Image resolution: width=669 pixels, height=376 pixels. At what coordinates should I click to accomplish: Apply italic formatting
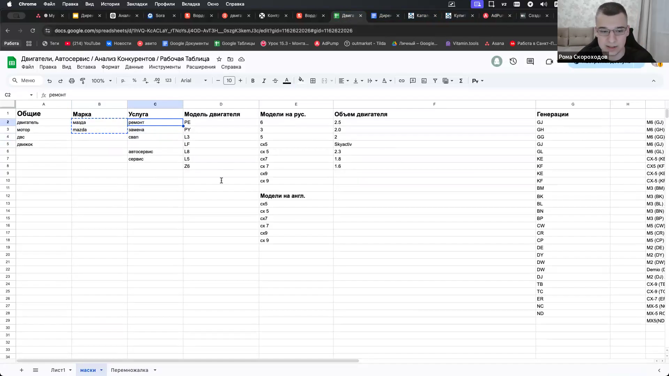264,81
